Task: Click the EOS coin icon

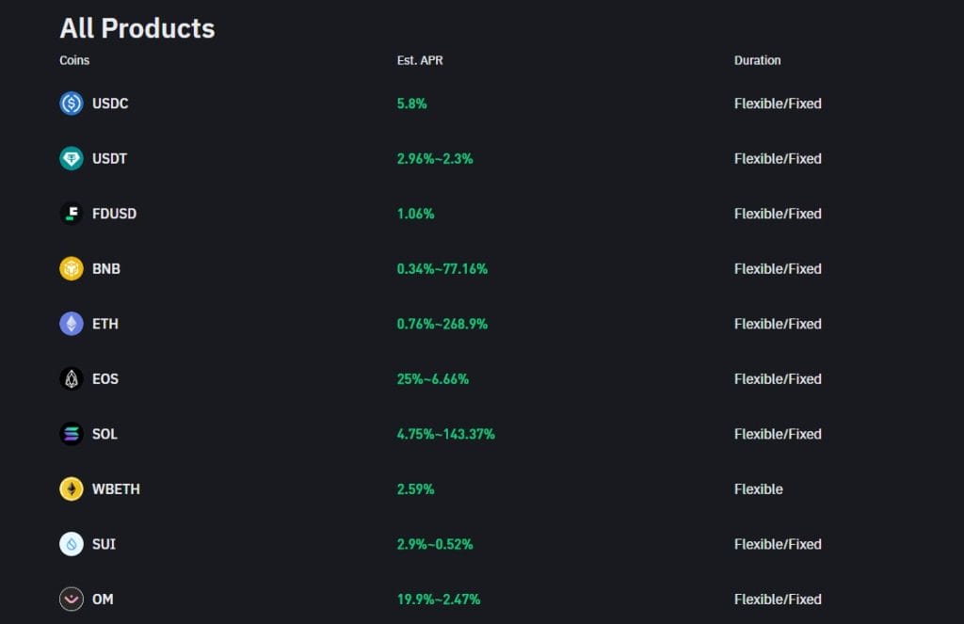Action: tap(72, 378)
